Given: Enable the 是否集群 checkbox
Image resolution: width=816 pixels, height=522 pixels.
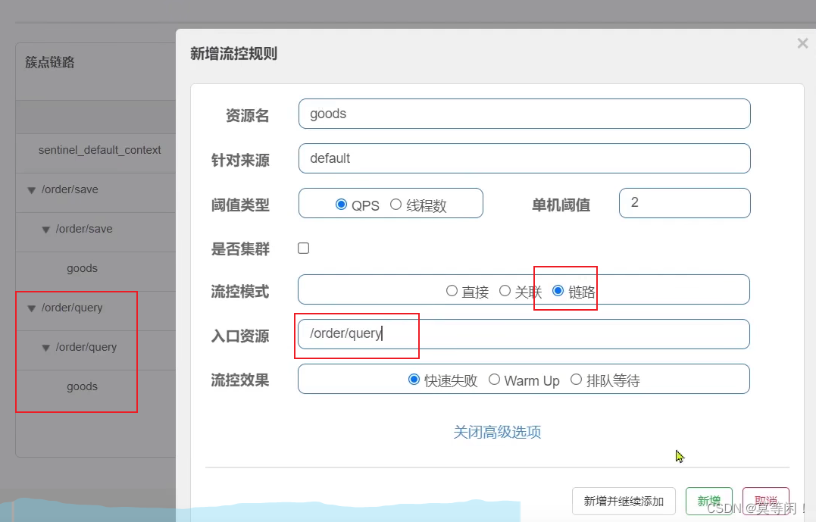Looking at the screenshot, I should coord(303,248).
